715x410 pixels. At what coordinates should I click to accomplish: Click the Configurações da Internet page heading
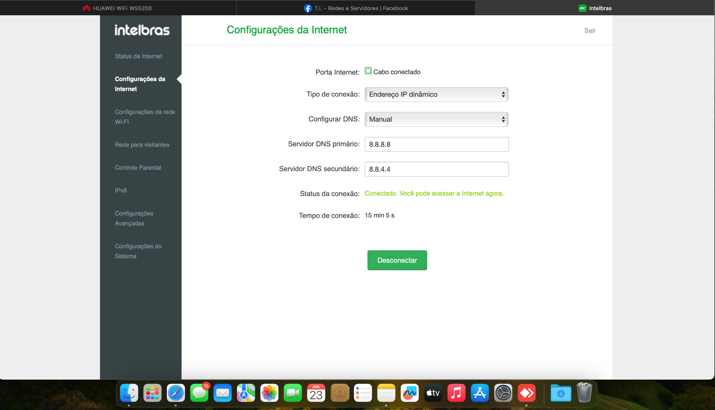click(x=287, y=30)
